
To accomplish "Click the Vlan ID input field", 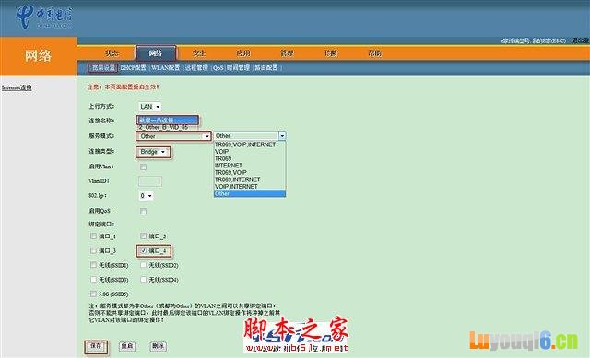I will click(x=150, y=181).
